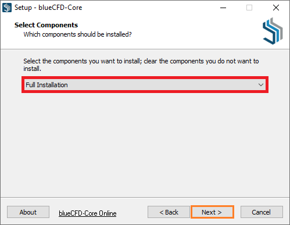Cancel the blueCFD-Core installation
290x225 pixels.
pyautogui.click(x=262, y=212)
